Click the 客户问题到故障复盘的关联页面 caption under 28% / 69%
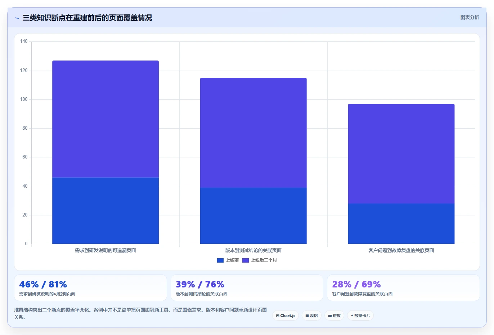This screenshot has width=494, height=335. pyautogui.click(x=362, y=294)
